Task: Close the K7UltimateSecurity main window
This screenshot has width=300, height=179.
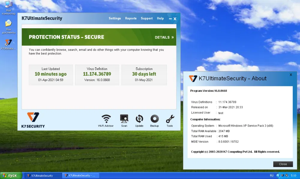Action: click(175, 19)
